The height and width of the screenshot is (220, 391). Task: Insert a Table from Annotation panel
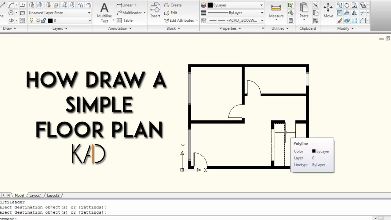click(x=124, y=20)
